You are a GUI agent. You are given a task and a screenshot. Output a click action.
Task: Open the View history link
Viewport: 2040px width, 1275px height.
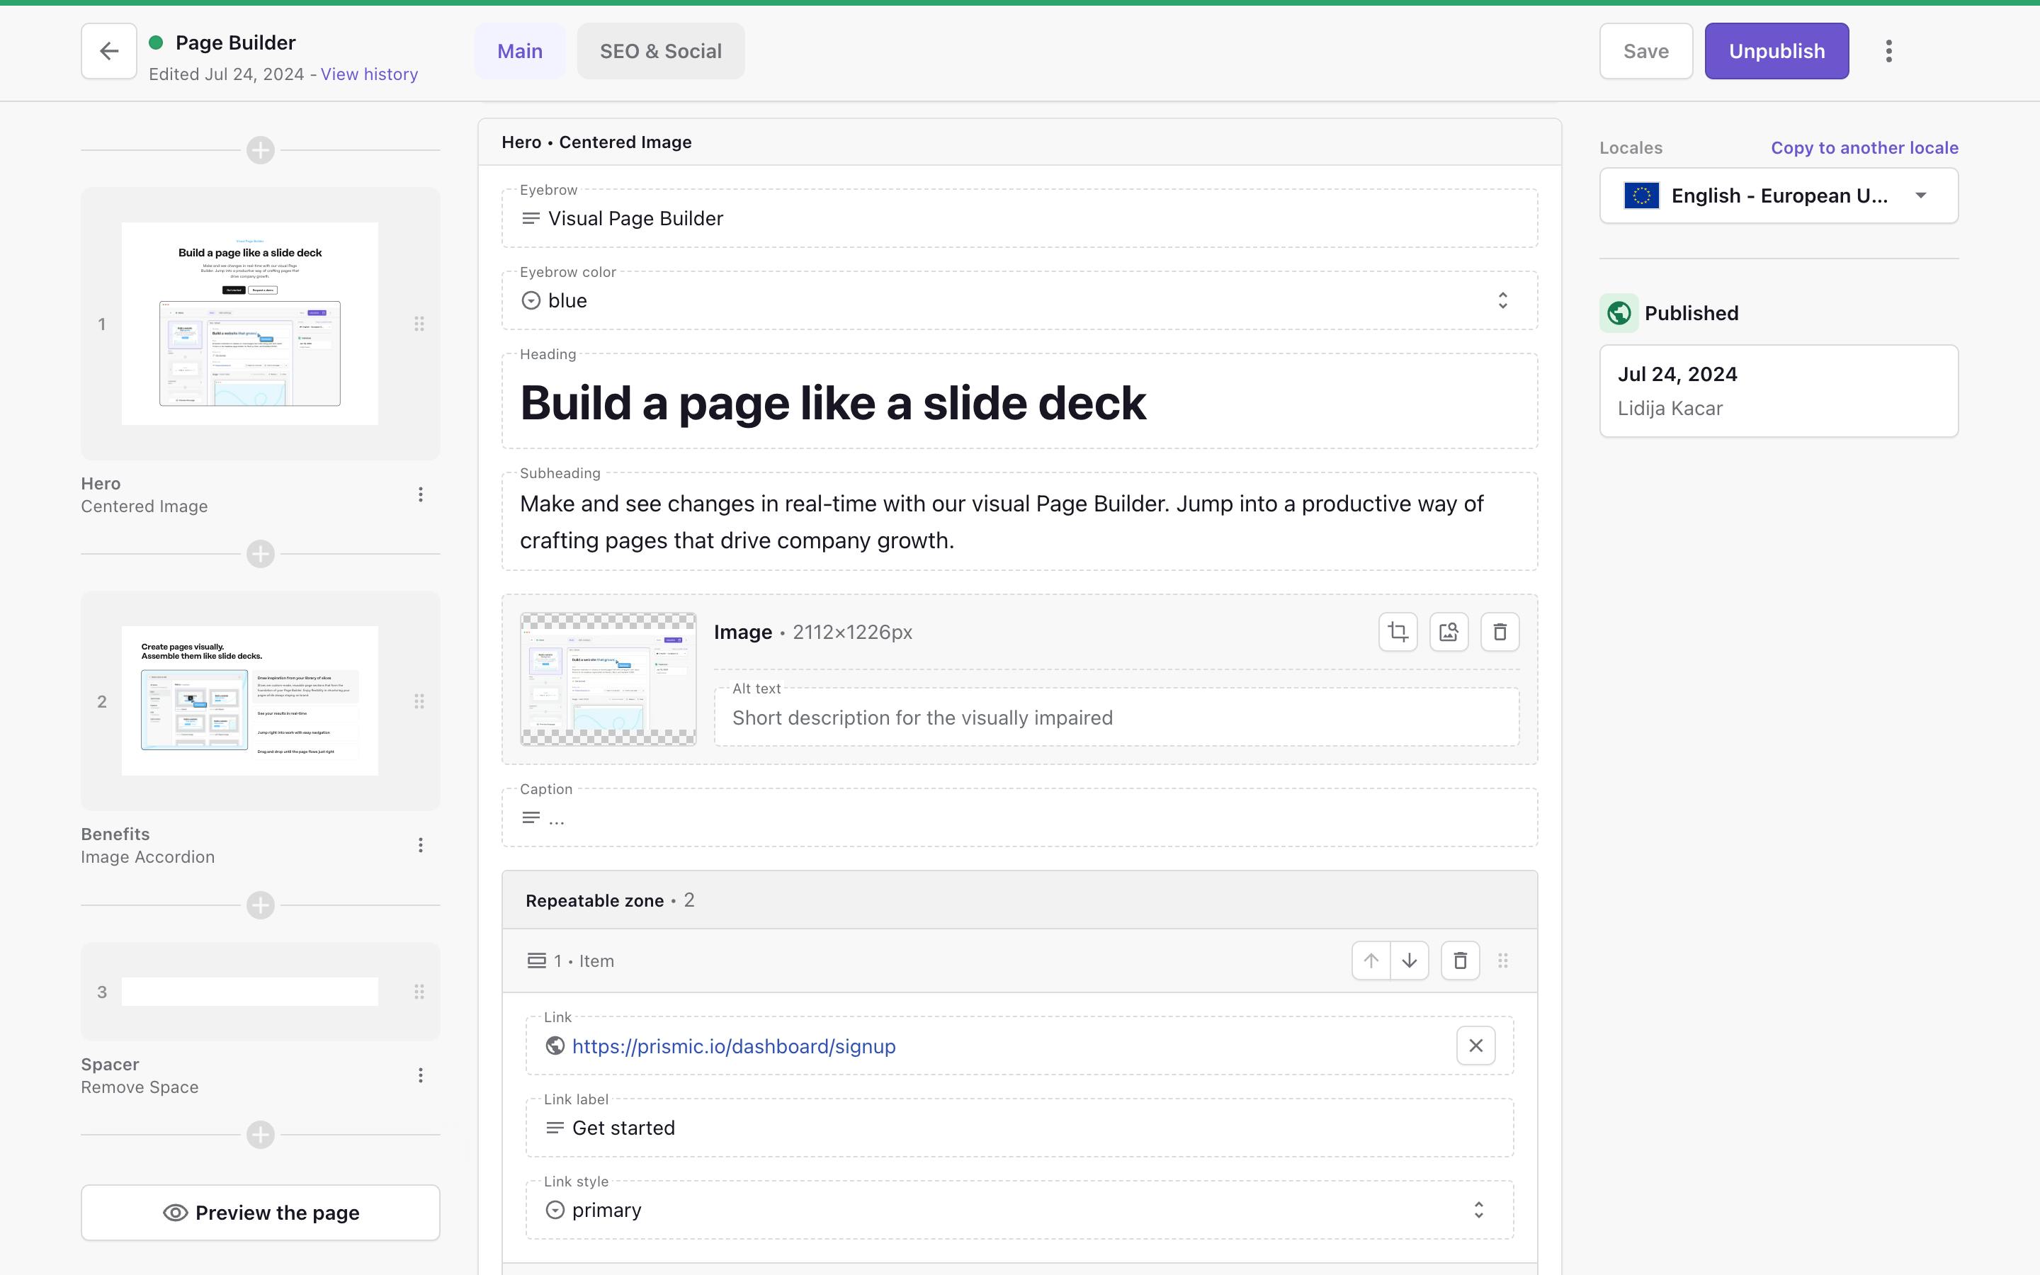[368, 74]
